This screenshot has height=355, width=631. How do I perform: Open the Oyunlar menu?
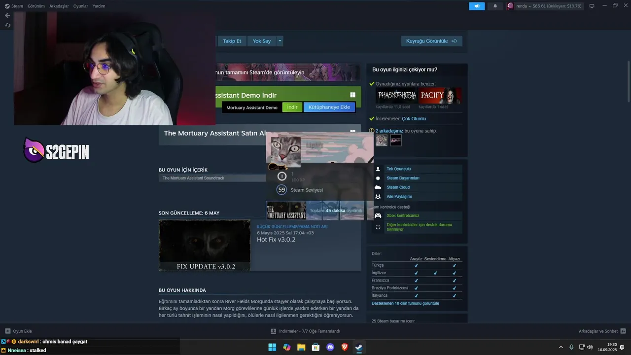(80, 6)
